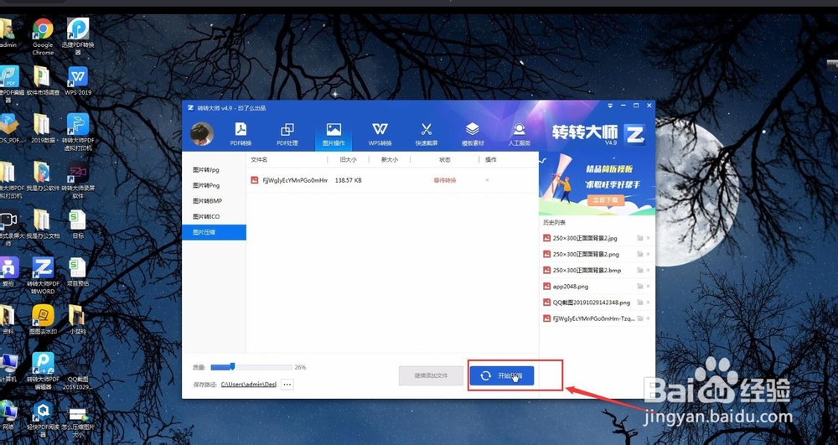838x445 pixels.
Task: Open history item QQ截图20191029142348.png
Action: tap(591, 303)
